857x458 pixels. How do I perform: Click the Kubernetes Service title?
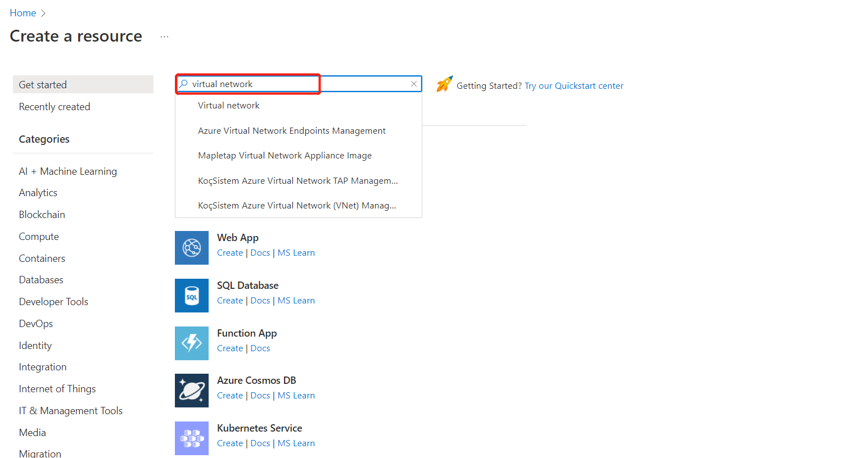pos(260,428)
